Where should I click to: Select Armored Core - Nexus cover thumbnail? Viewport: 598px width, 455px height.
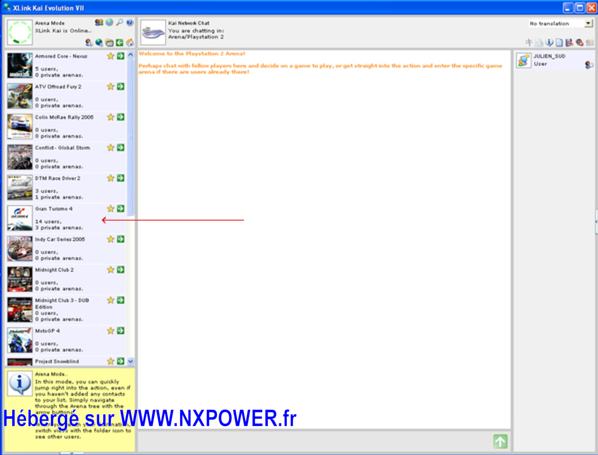tap(20, 65)
